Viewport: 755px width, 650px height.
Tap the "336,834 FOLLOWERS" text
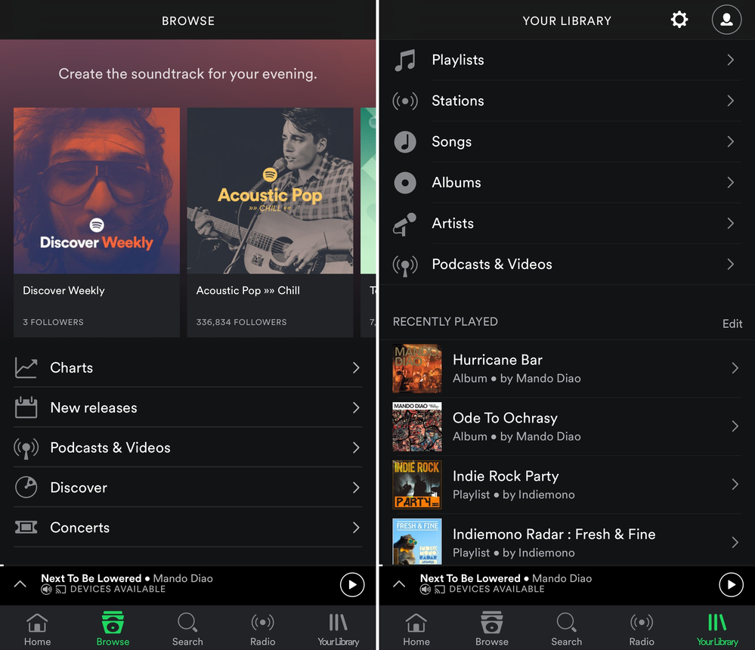coord(241,322)
